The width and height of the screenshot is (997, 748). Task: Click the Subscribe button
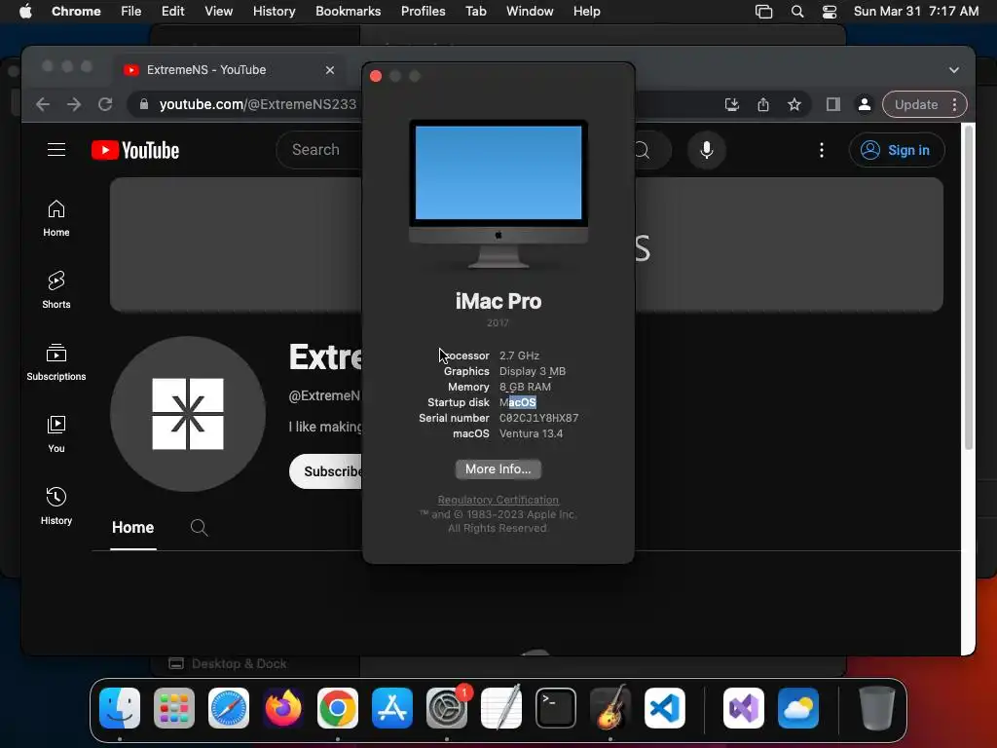pos(326,471)
